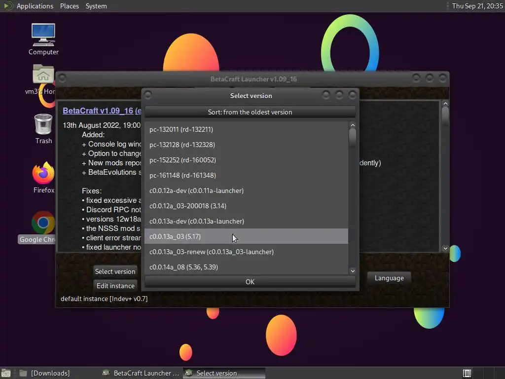The height and width of the screenshot is (379, 505).
Task: Click the version list scrollbar thumb
Action: [x=353, y=138]
